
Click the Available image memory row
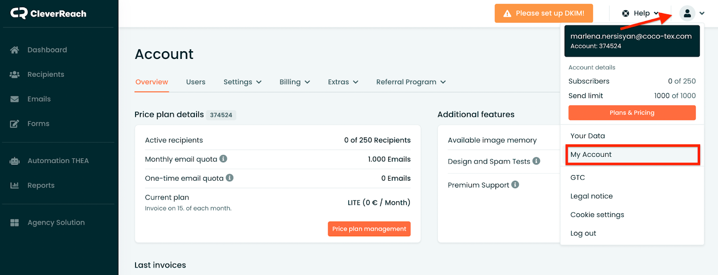tap(499, 140)
